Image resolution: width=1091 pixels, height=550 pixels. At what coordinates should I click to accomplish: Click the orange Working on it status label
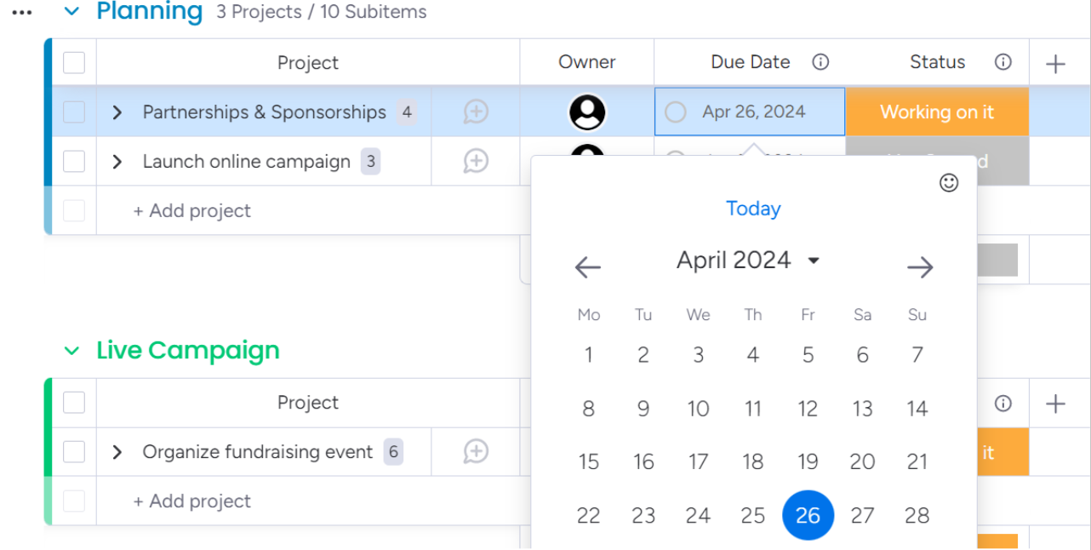tap(936, 112)
